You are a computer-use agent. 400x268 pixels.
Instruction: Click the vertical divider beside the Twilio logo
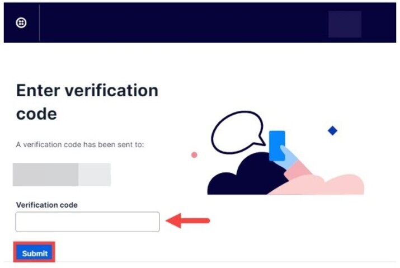(39, 23)
